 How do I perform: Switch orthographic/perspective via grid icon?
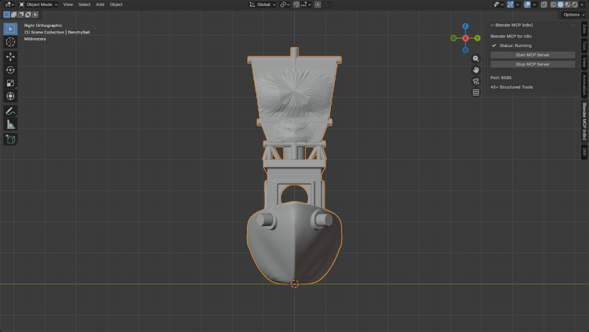476,92
